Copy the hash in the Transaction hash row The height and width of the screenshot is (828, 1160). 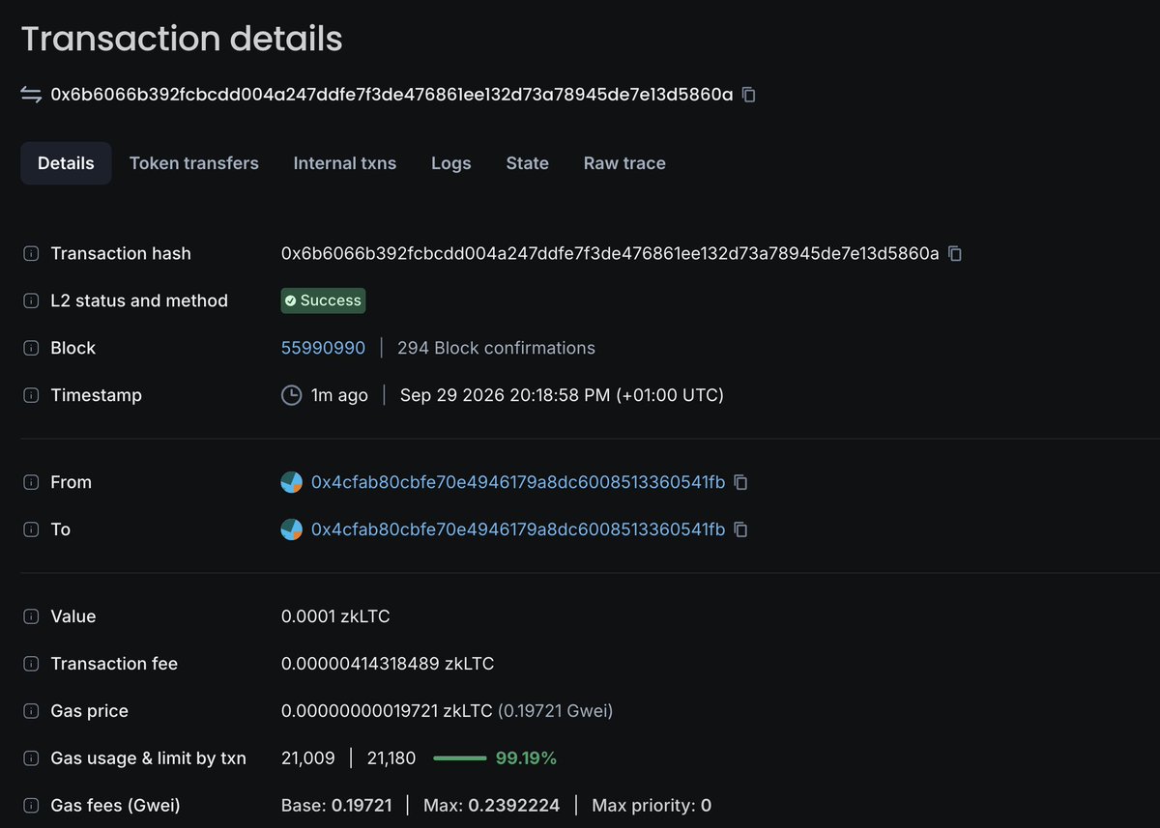[955, 253]
